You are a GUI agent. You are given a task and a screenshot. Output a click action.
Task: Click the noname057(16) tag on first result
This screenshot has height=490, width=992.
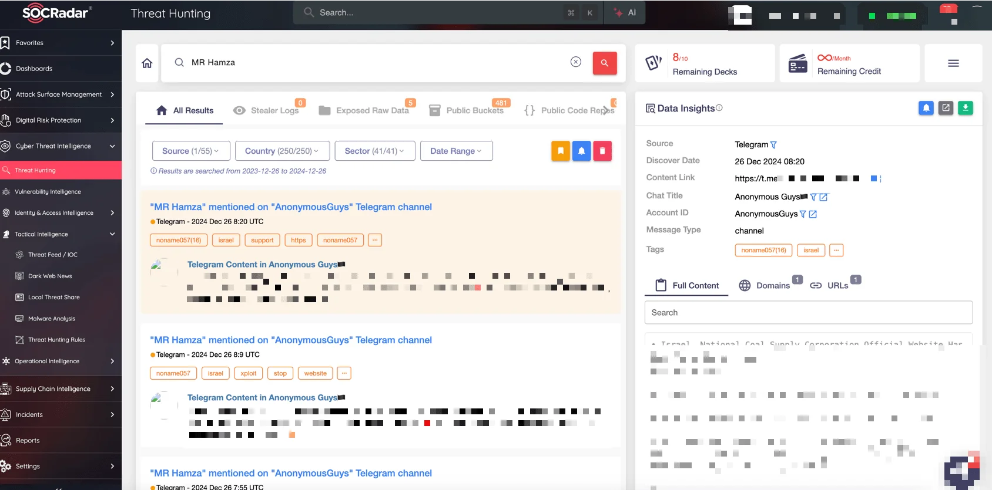(179, 240)
